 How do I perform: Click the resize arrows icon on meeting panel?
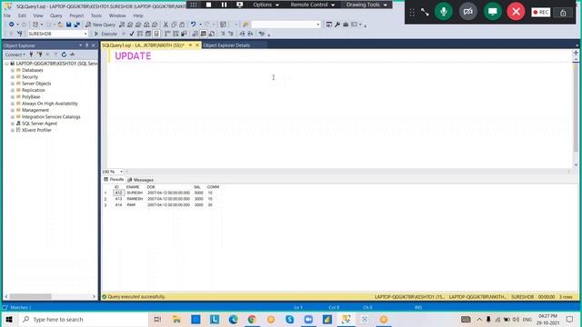[425, 12]
